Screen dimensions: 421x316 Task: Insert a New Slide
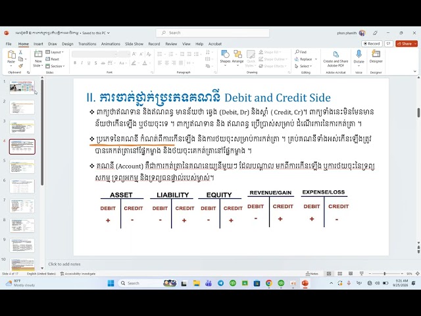pyautogui.click(x=38, y=59)
